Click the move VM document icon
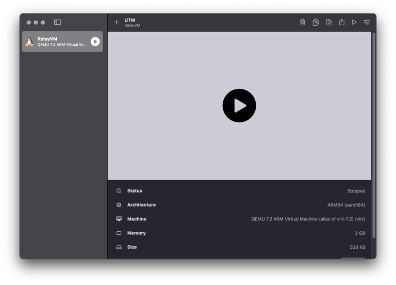 328,22
